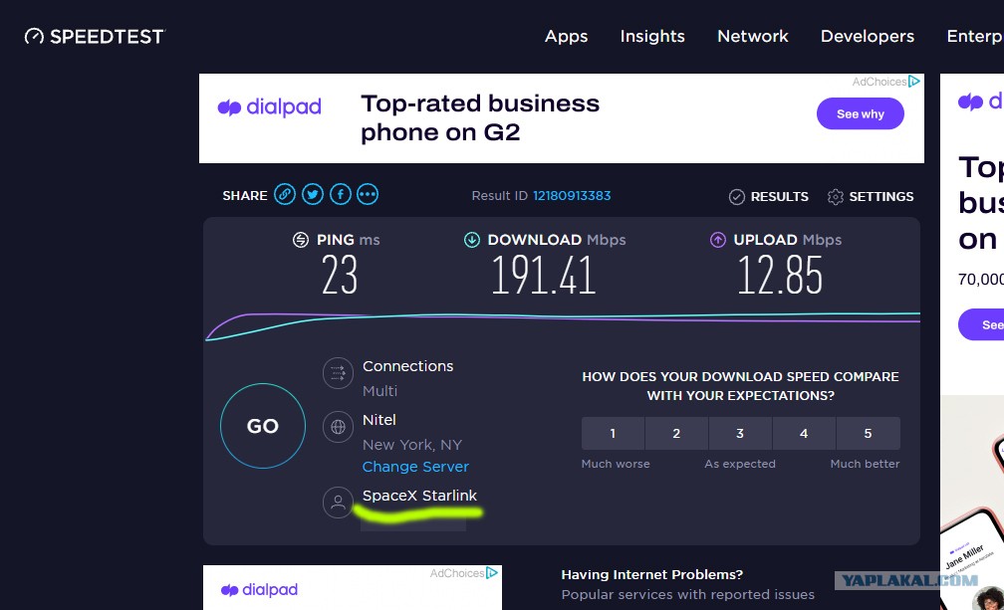Share result on Facebook icon
Screen dimensions: 1004x610
point(340,194)
